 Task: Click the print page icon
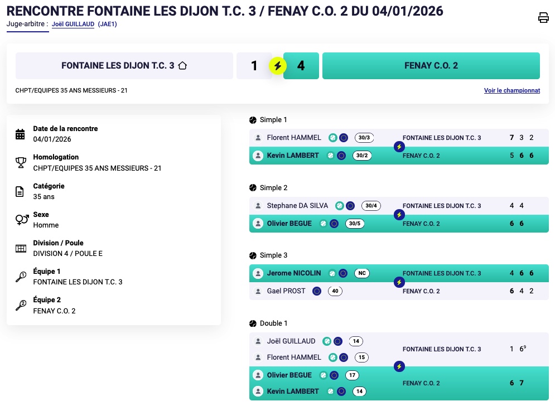(543, 18)
